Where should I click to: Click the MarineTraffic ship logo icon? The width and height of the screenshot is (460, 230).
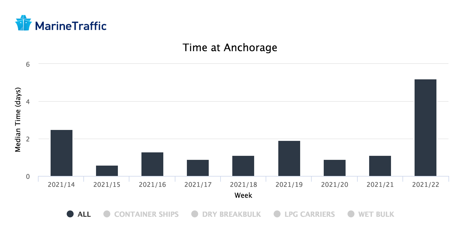(x=23, y=23)
